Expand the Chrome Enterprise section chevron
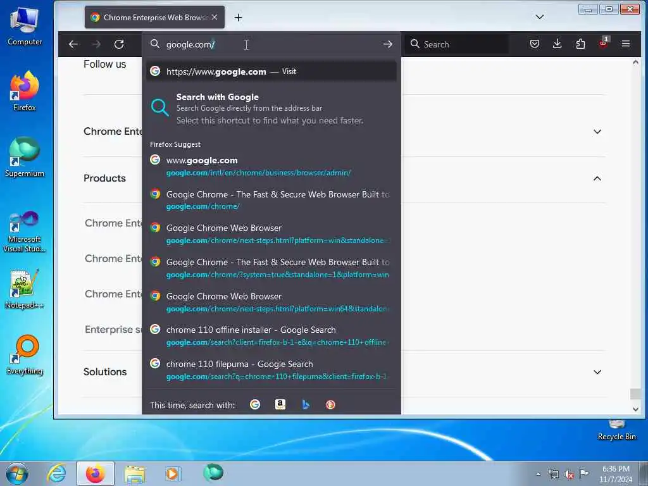 pyautogui.click(x=597, y=132)
